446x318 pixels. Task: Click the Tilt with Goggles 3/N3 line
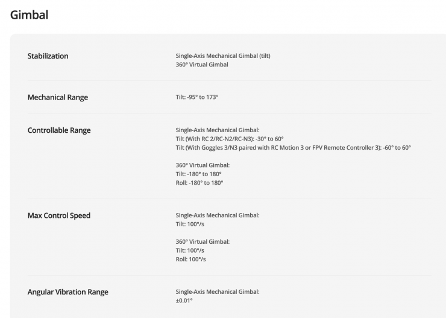pyautogui.click(x=293, y=148)
